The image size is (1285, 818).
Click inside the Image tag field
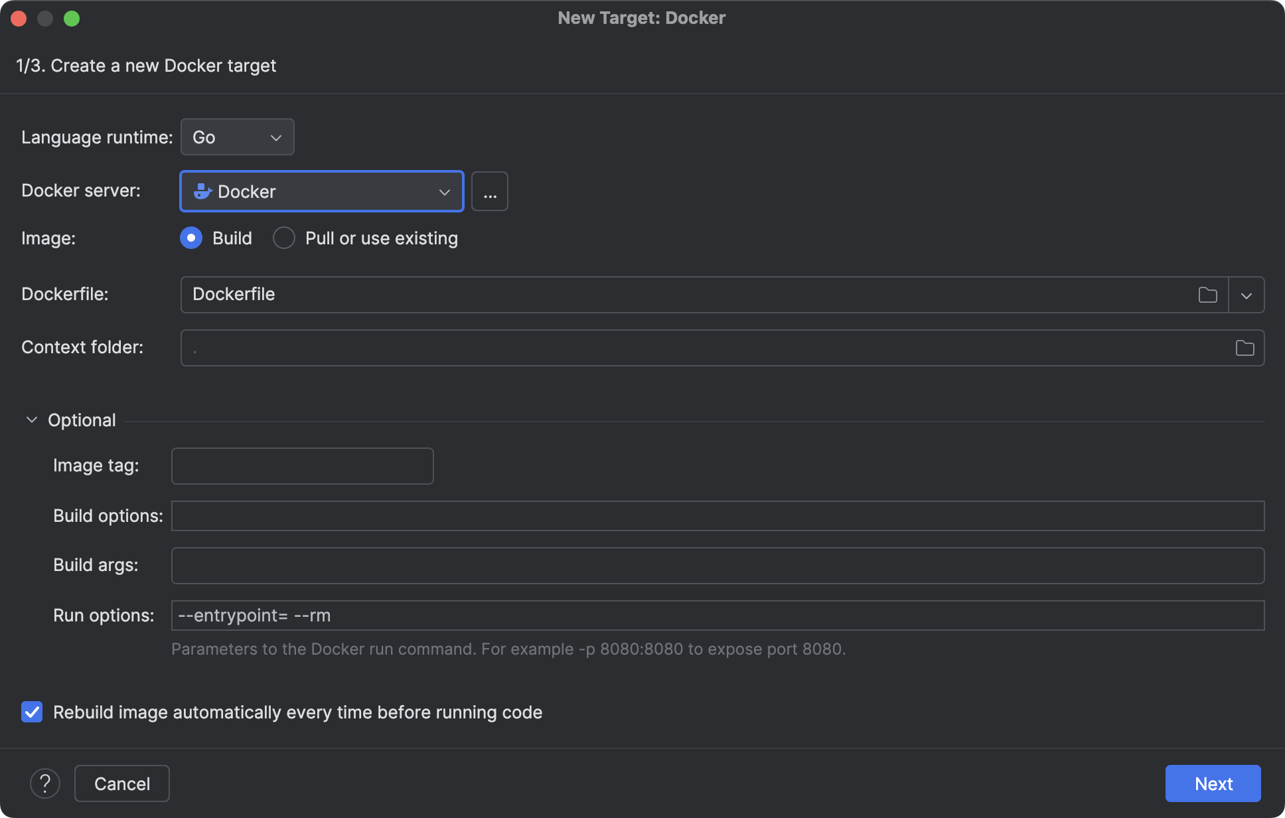[302, 465]
